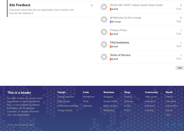Click Code heading in footer
184x131 pixels.
tap(86, 92)
